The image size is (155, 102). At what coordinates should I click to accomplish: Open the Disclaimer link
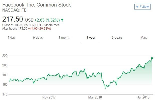(x=51, y=25)
